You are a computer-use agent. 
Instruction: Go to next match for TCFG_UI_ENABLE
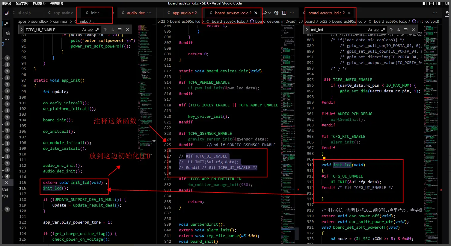click(113, 30)
